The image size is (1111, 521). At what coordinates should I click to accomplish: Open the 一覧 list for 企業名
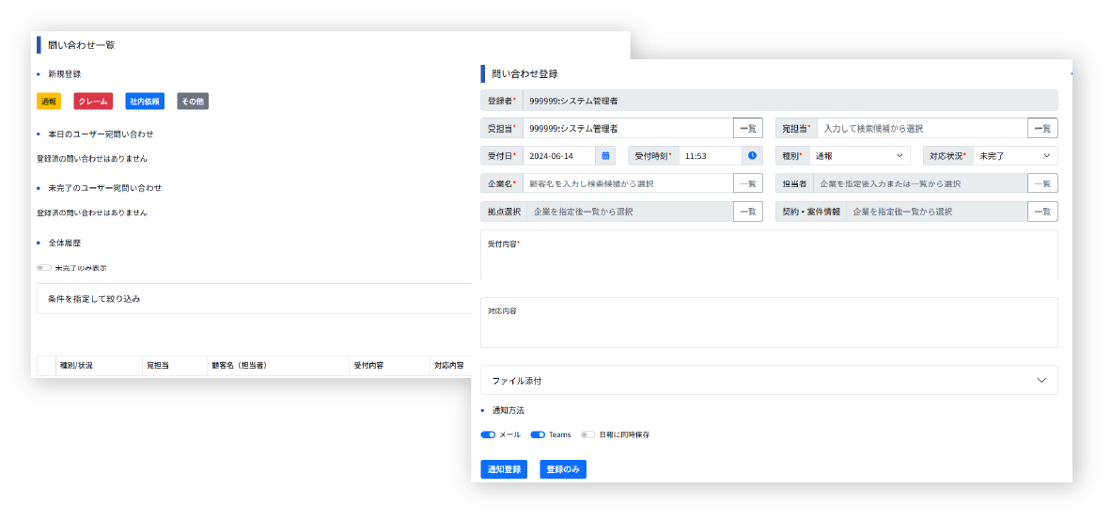747,183
